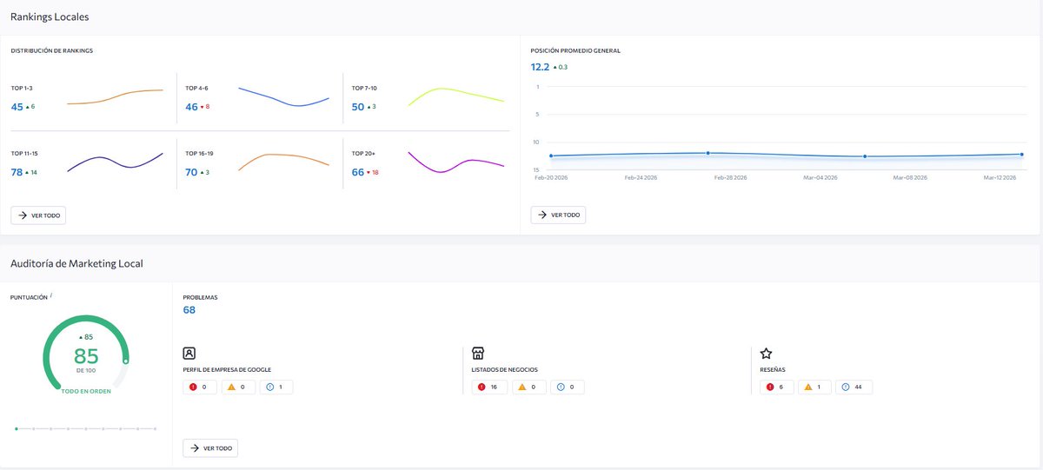Click the Listados de Negocios storefront icon
This screenshot has height=470, width=1043.
[x=477, y=354]
